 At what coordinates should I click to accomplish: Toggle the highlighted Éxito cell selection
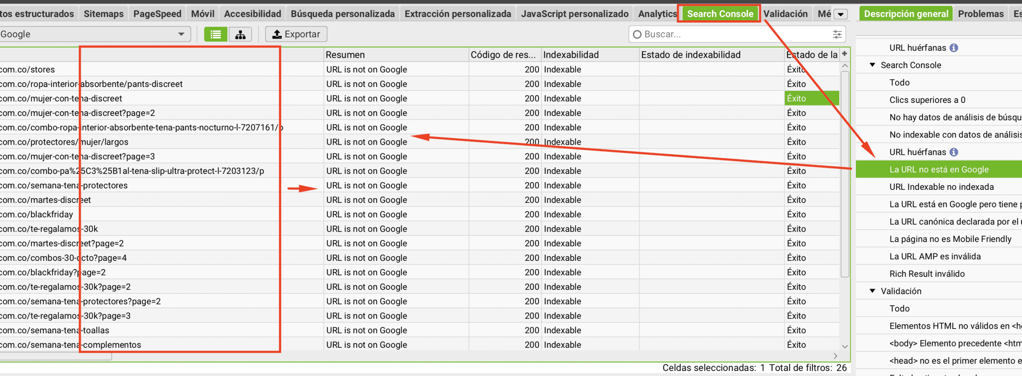coord(811,98)
